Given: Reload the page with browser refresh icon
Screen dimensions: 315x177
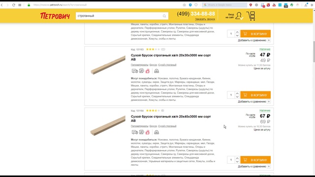Looking at the screenshot, I should (14, 5).
